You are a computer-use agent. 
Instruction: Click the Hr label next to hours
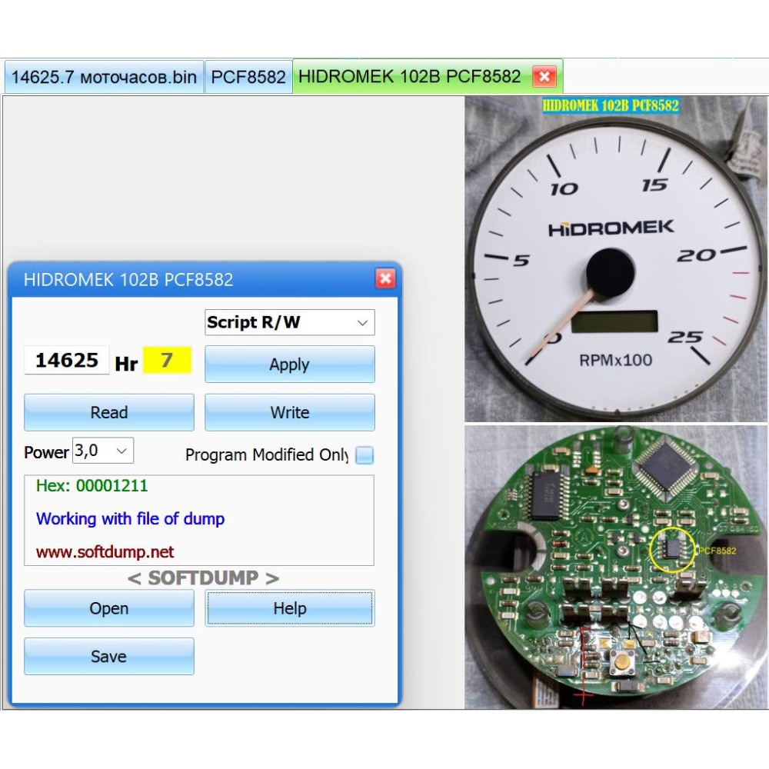coord(126,364)
